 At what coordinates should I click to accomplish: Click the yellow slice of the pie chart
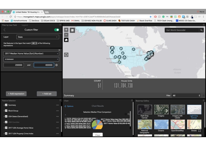point(99,127)
